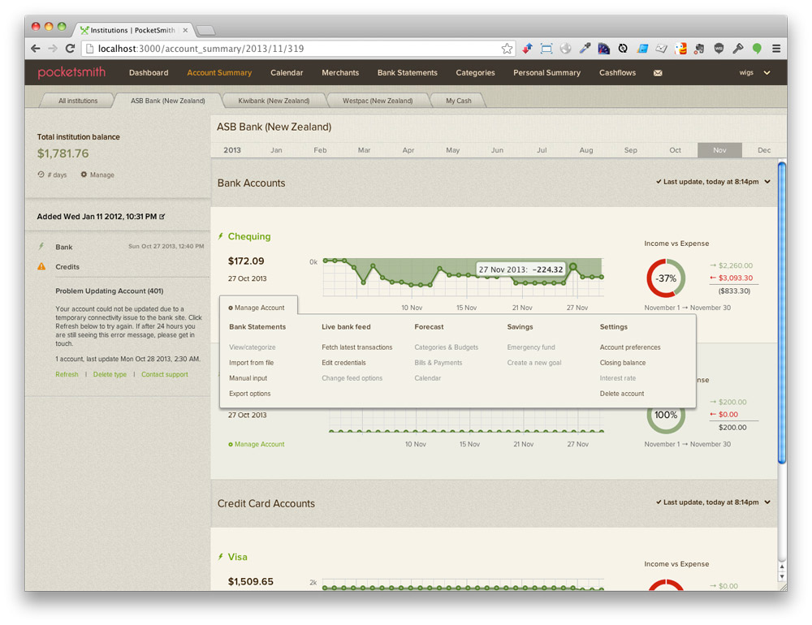Collapse the open Manage Account menu tab
Screen dimensions: 812x625
(257, 308)
